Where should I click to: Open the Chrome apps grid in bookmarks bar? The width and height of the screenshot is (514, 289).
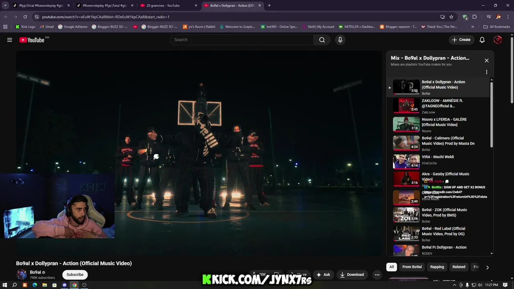point(5,27)
